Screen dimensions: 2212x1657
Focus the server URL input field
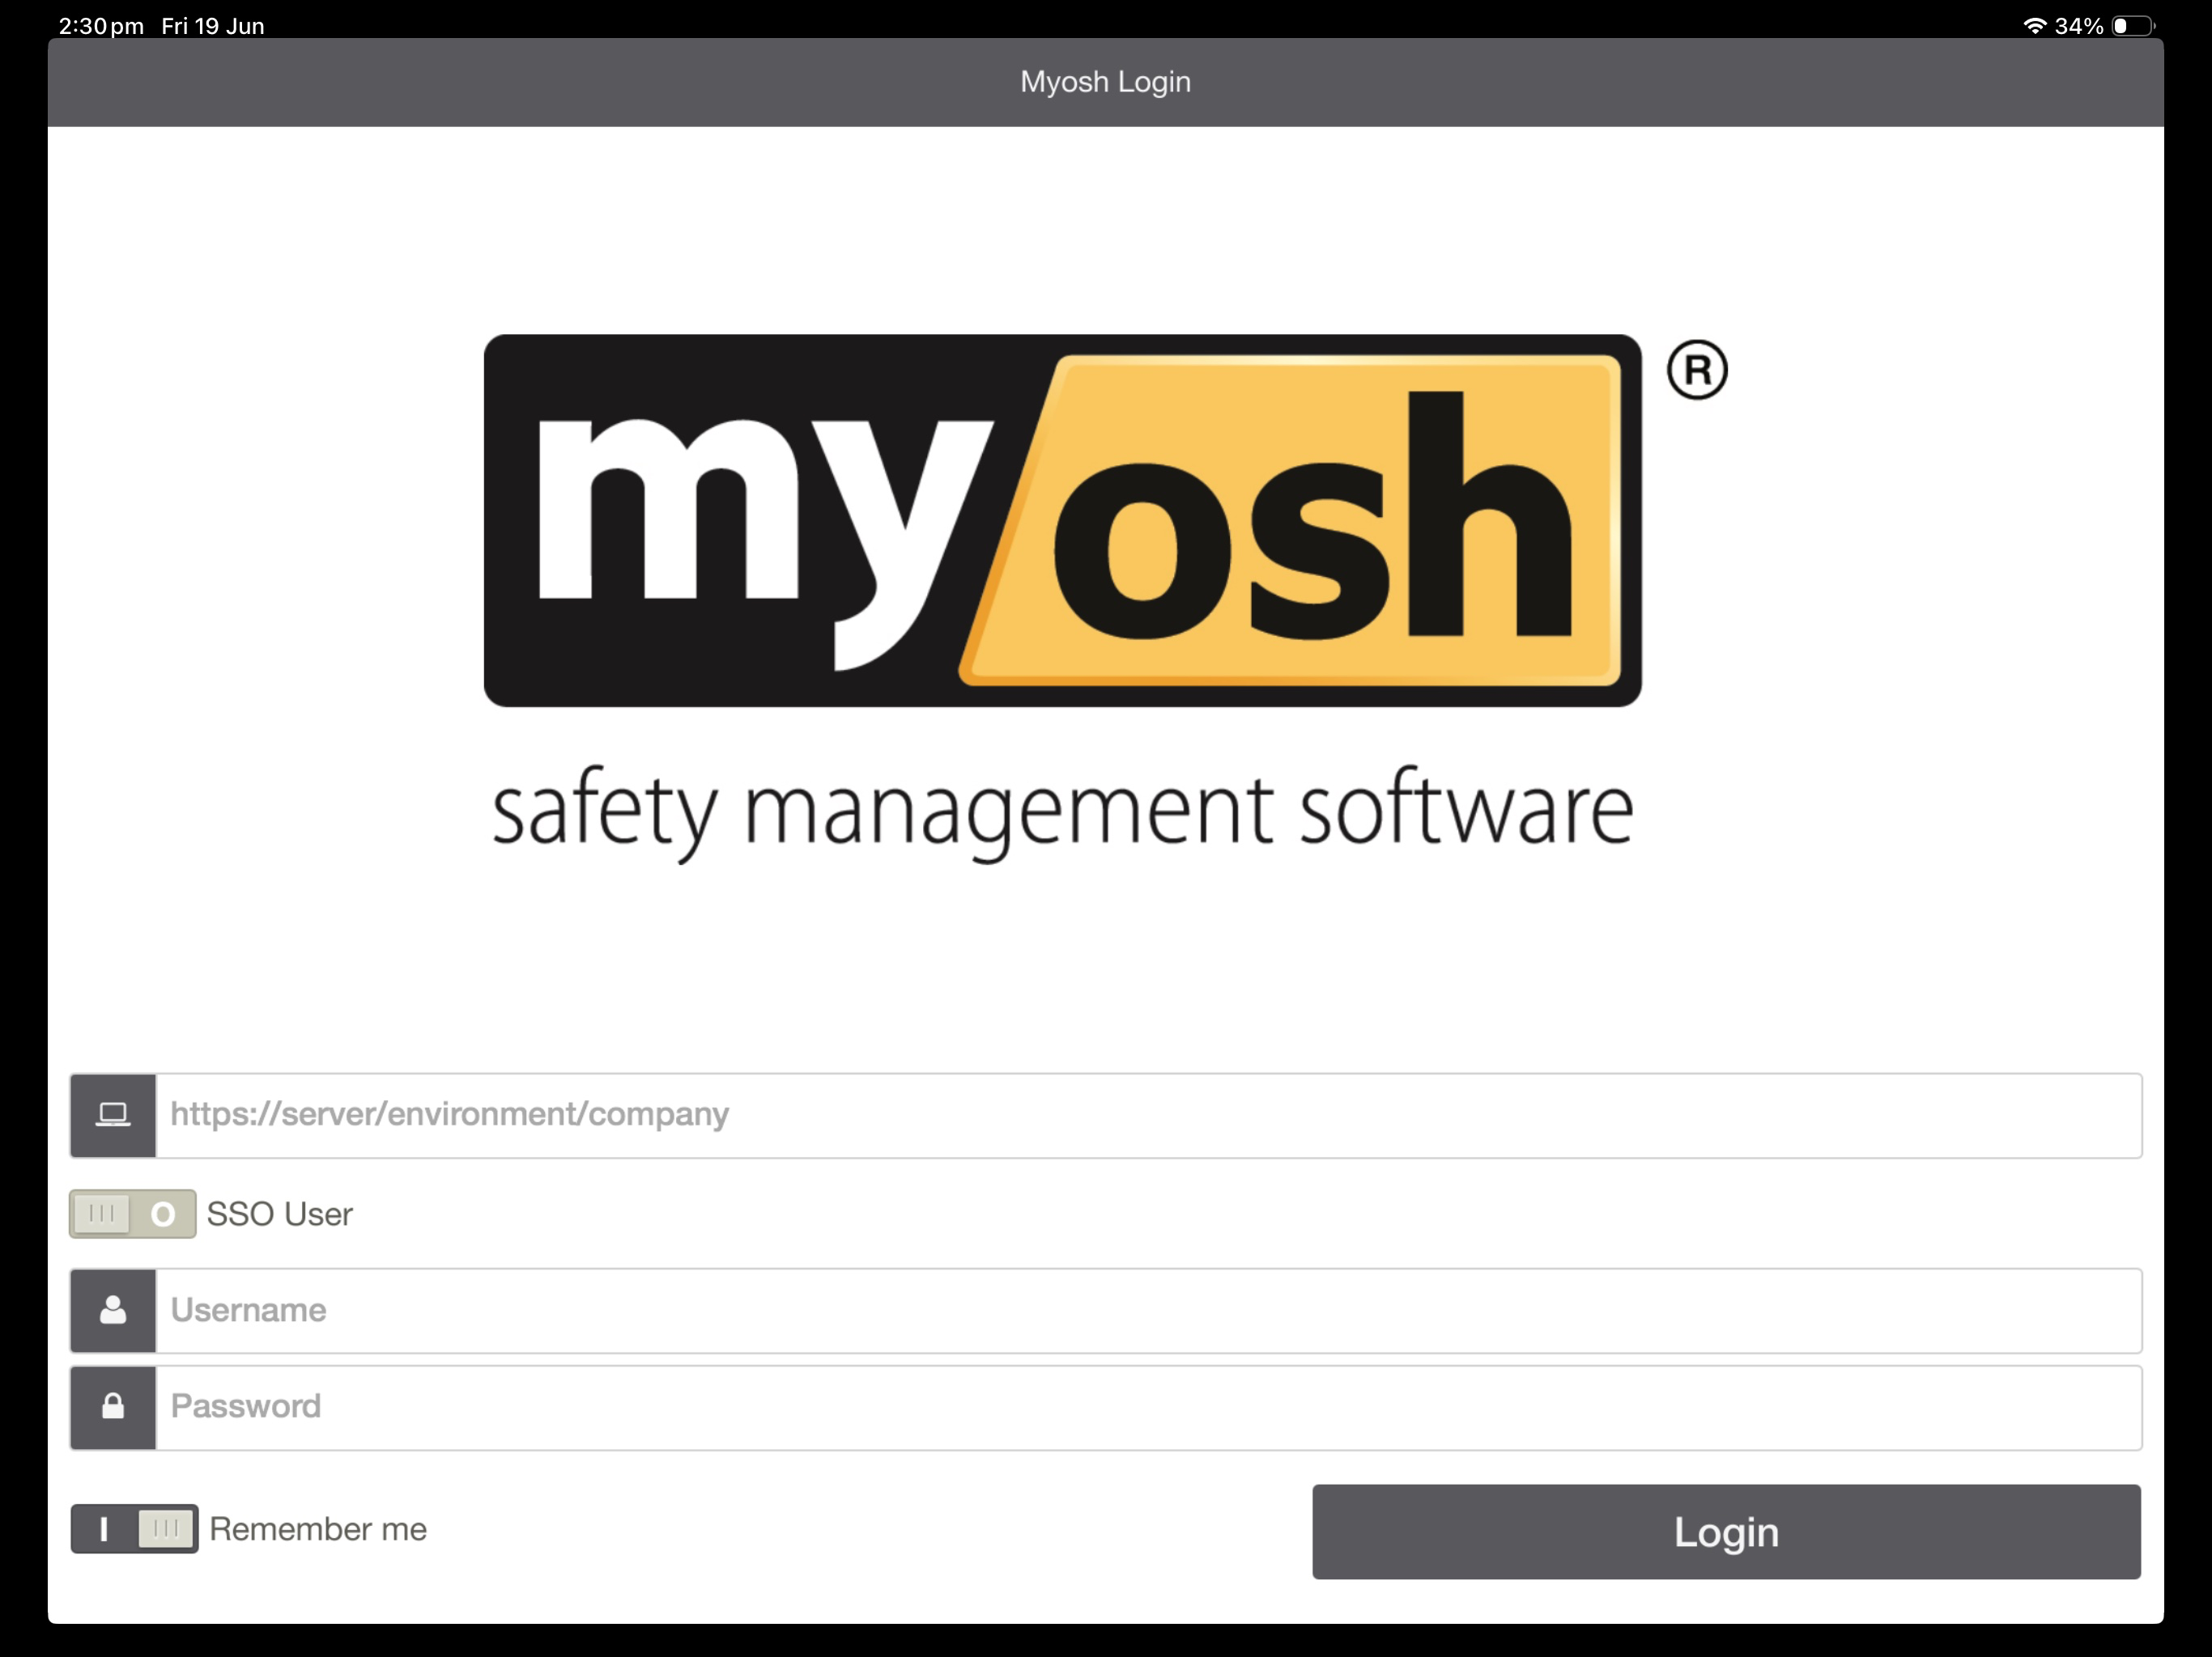pyautogui.click(x=1148, y=1116)
